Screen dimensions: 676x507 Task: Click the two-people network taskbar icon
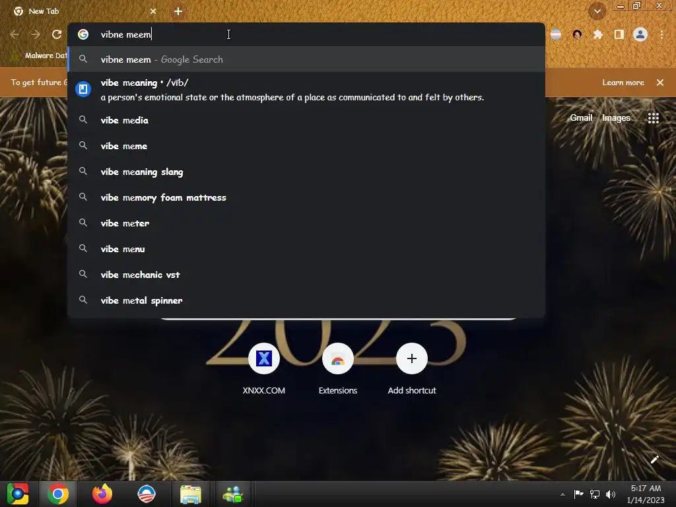[x=233, y=494]
